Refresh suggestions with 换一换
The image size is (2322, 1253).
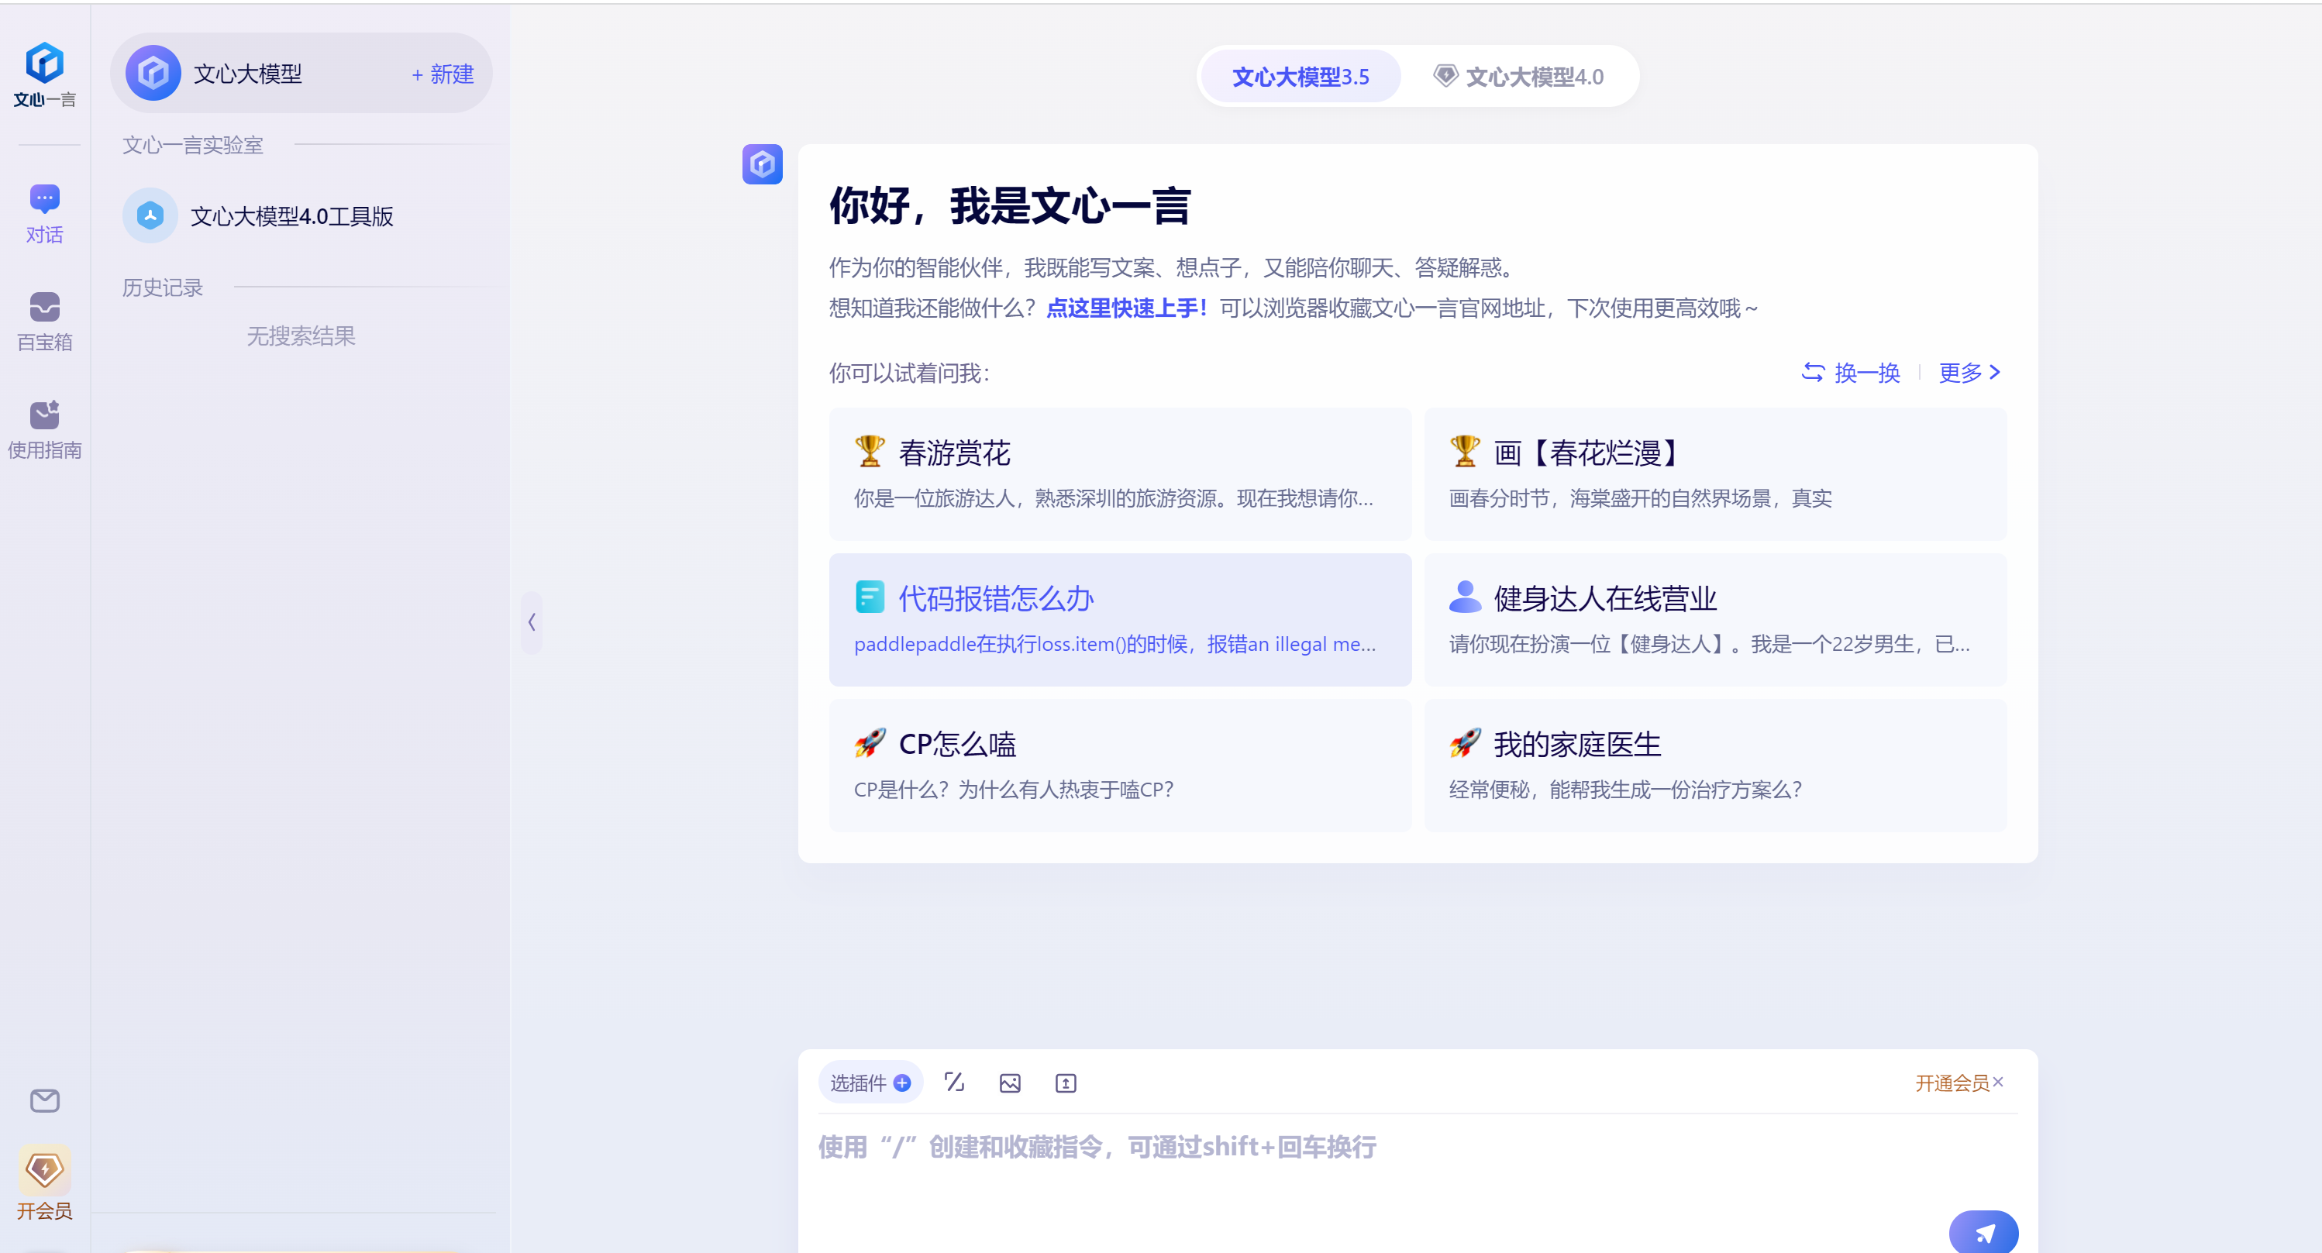[1851, 372]
